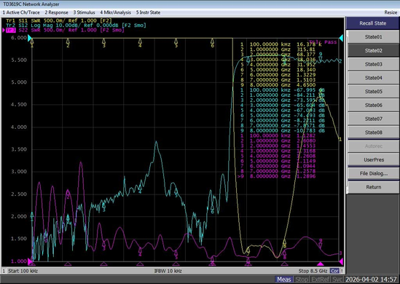Click the Return softkey
The height and width of the screenshot is (284, 400).
[x=373, y=187]
